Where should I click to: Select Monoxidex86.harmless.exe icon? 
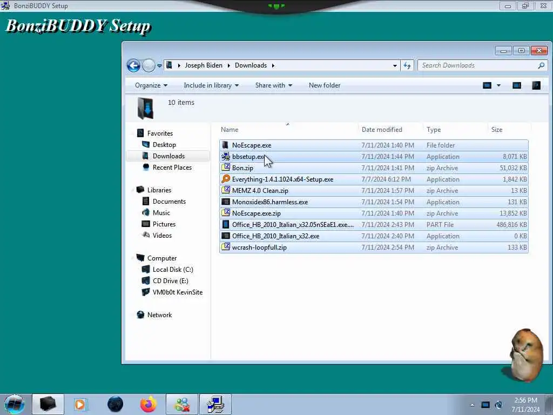click(225, 202)
